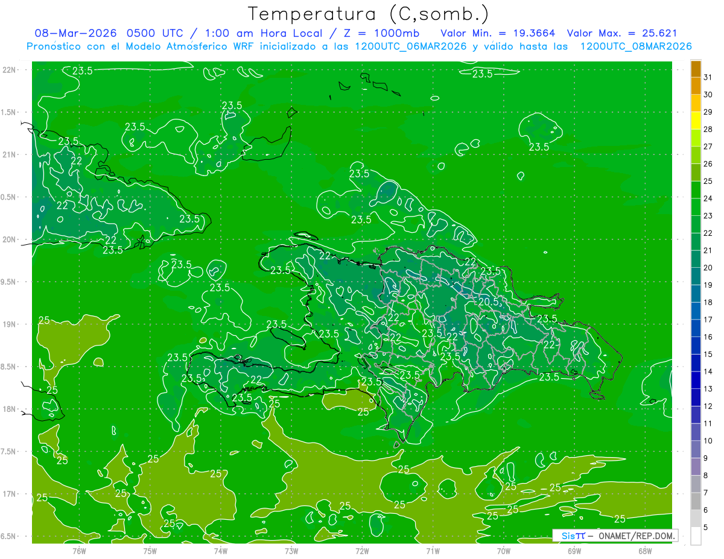Click the legend scale number 19
The width and height of the screenshot is (724, 559).
708,285
